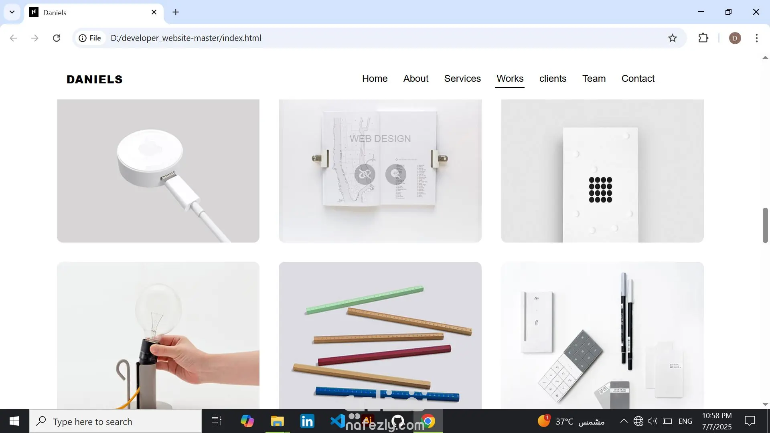This screenshot has width=770, height=433.
Task: Open a new browser tab
Action: [x=176, y=12]
